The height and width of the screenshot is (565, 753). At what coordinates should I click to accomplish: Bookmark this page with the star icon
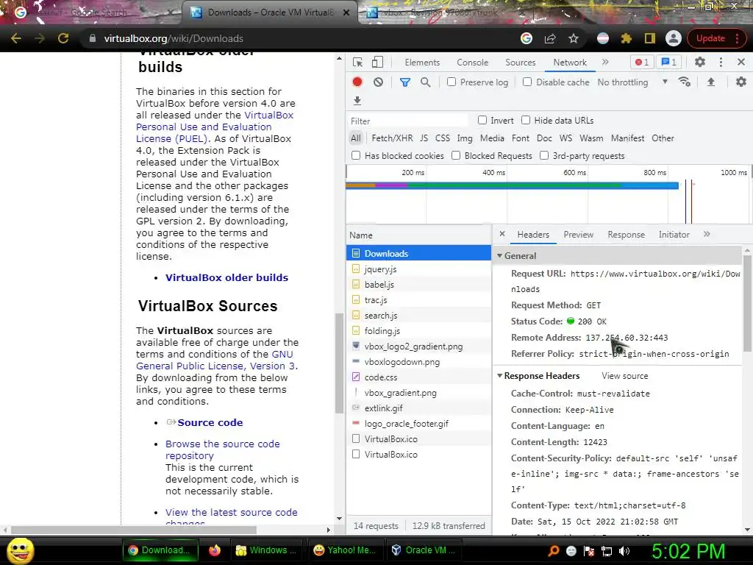tap(574, 38)
